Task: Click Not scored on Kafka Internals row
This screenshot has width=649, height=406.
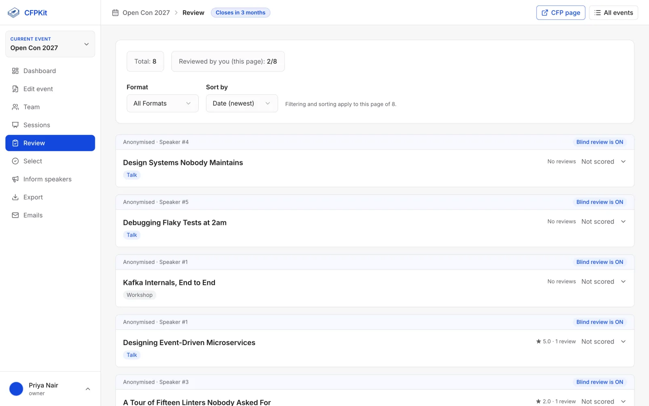Action: coord(597,282)
